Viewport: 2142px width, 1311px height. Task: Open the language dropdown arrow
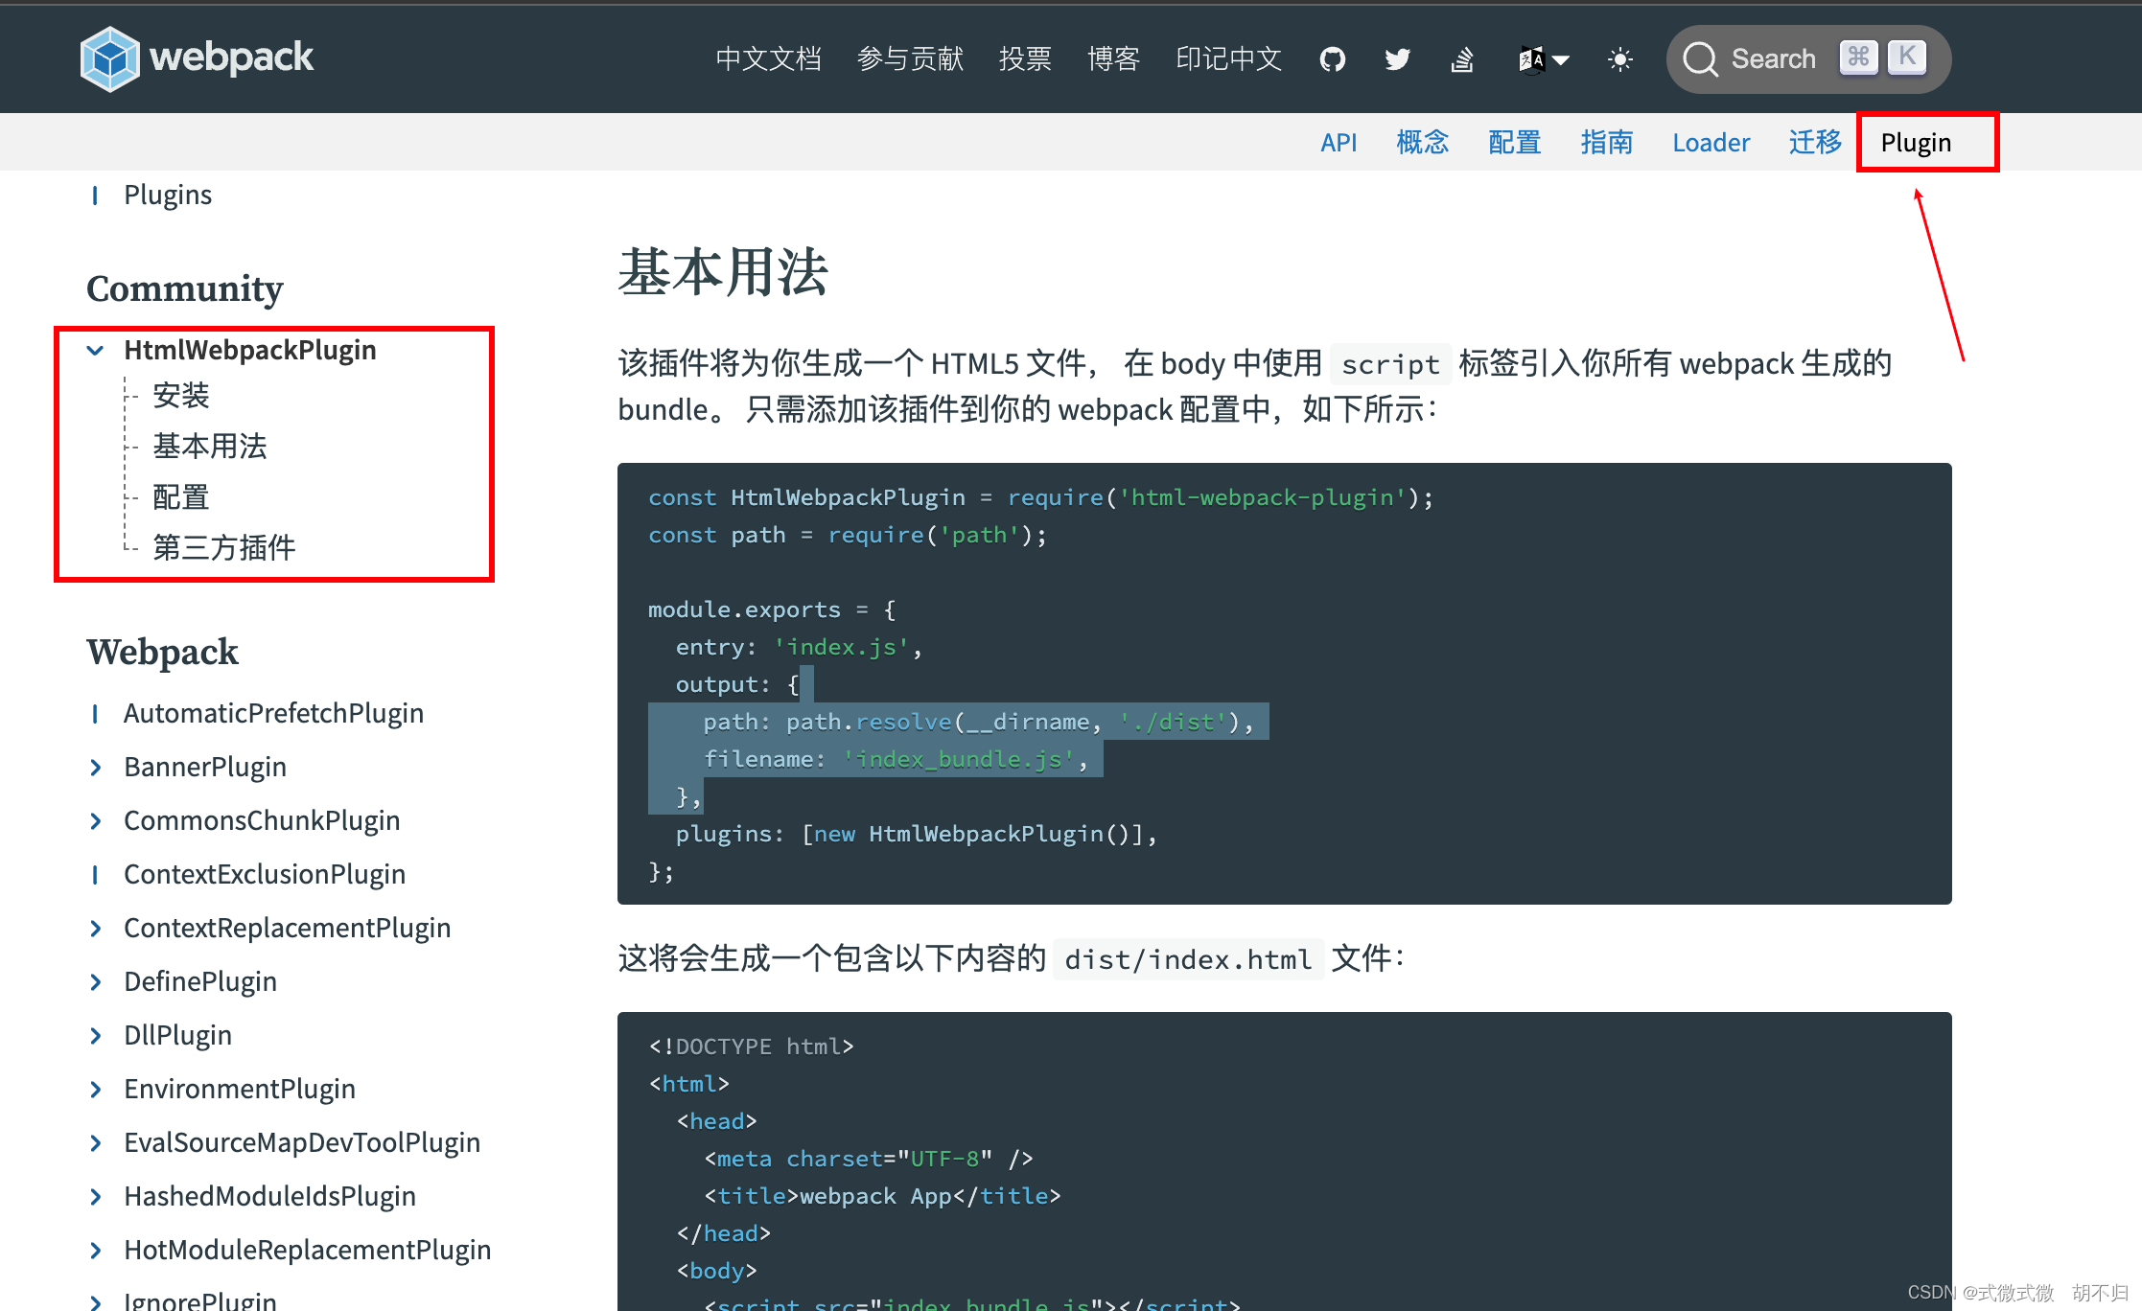1561,58
